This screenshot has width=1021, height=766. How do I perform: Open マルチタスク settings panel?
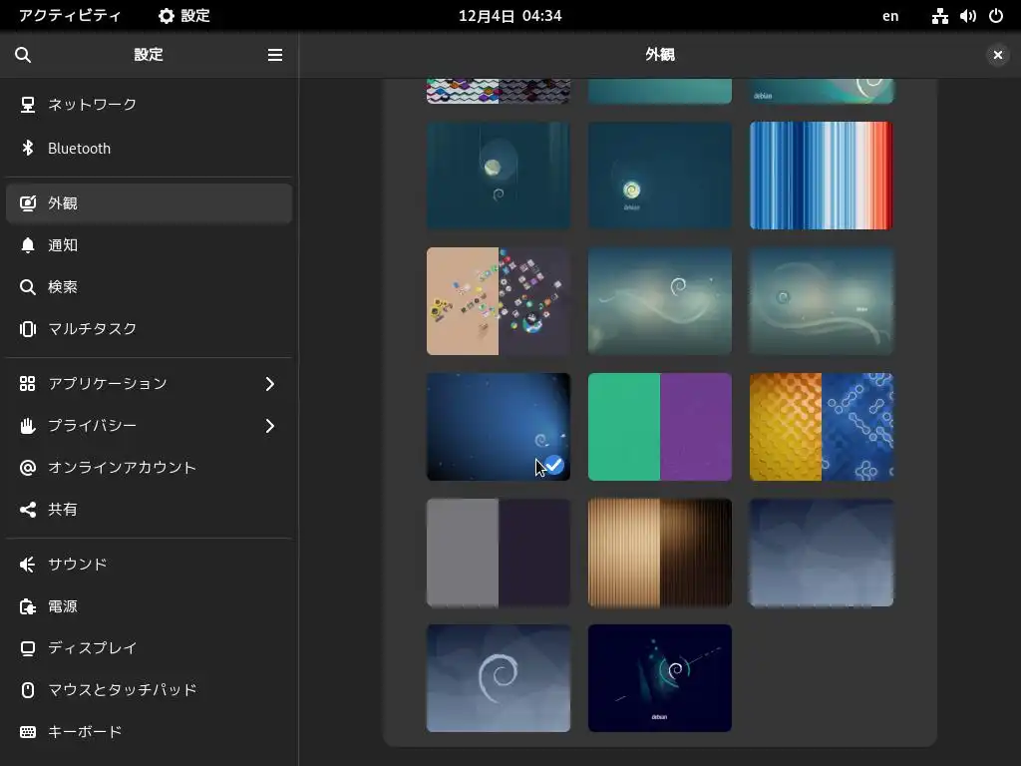pyautogui.click(x=150, y=329)
